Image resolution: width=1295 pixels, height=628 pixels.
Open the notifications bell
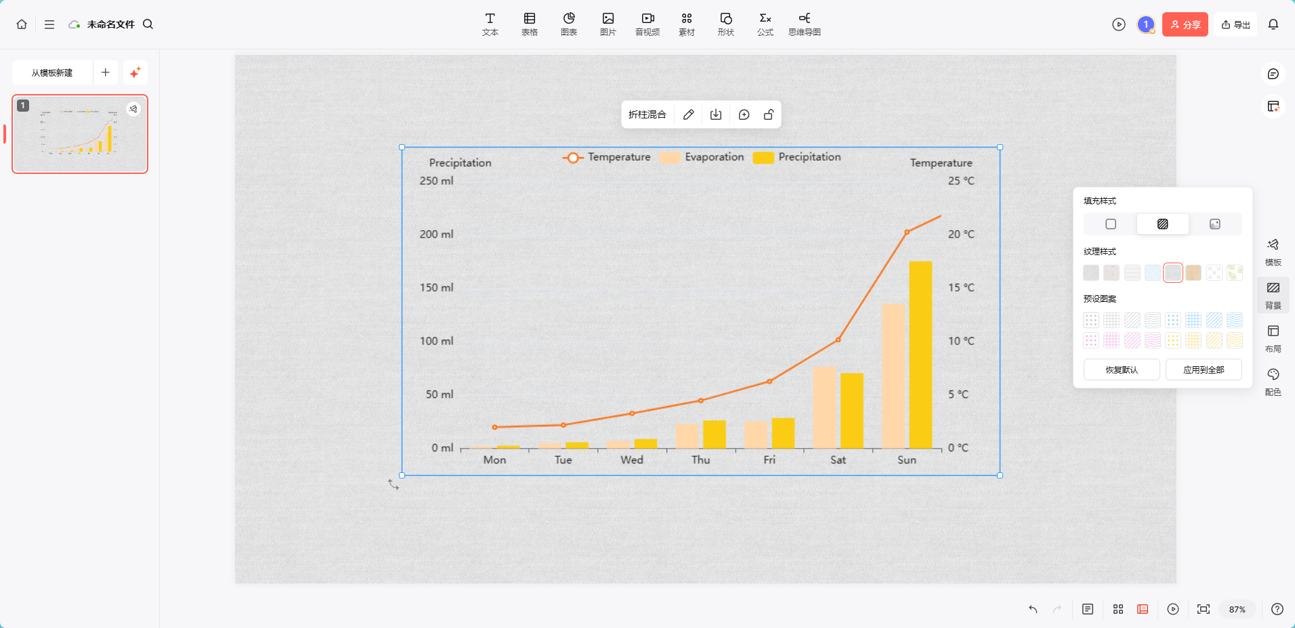click(1273, 24)
